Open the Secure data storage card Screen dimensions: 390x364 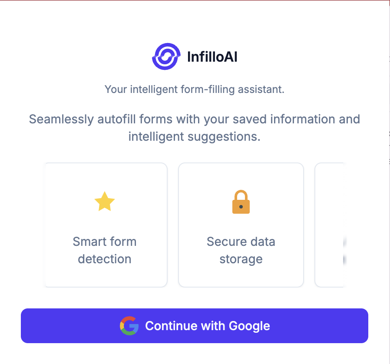pos(241,225)
